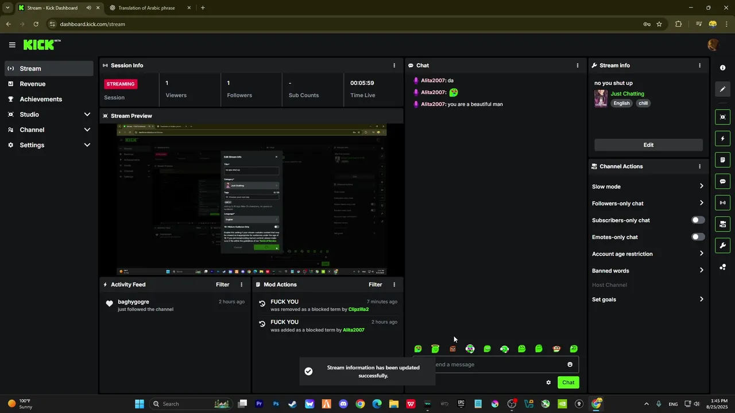Click the English stream tag
The height and width of the screenshot is (413, 735).
pyautogui.click(x=621, y=103)
